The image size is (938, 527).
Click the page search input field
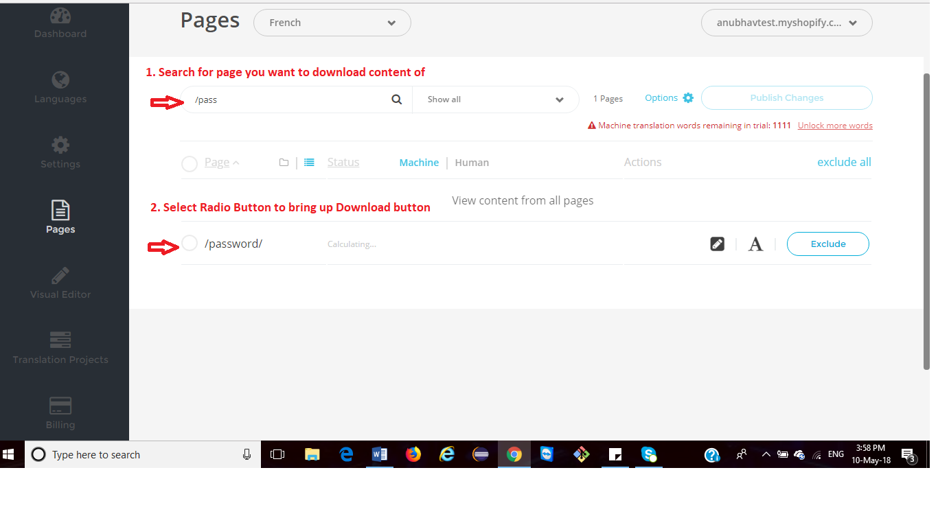(x=288, y=99)
